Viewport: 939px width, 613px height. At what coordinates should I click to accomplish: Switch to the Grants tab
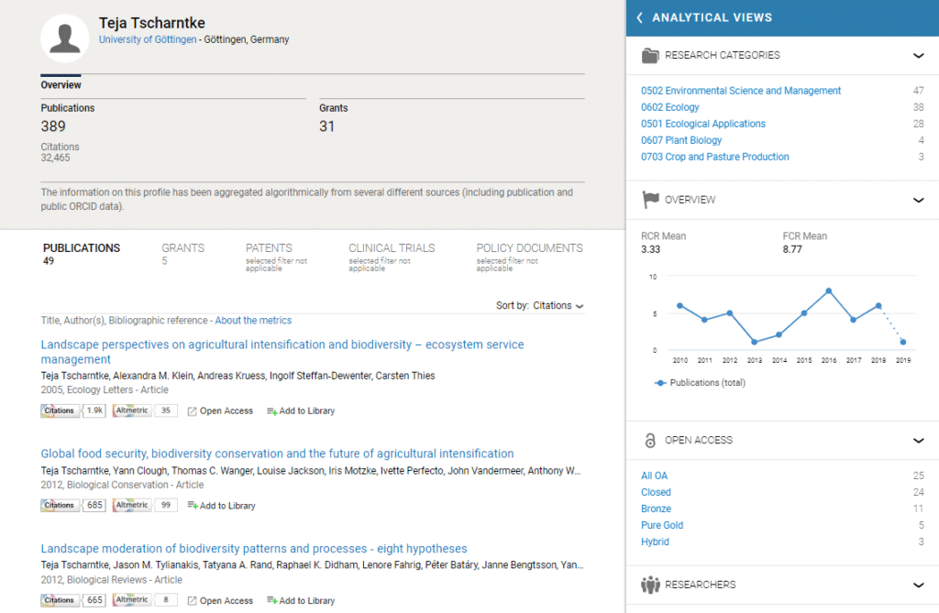182,248
